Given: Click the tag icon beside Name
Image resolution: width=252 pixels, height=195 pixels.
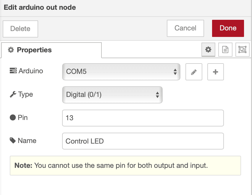Looking at the screenshot, I should 13,141.
